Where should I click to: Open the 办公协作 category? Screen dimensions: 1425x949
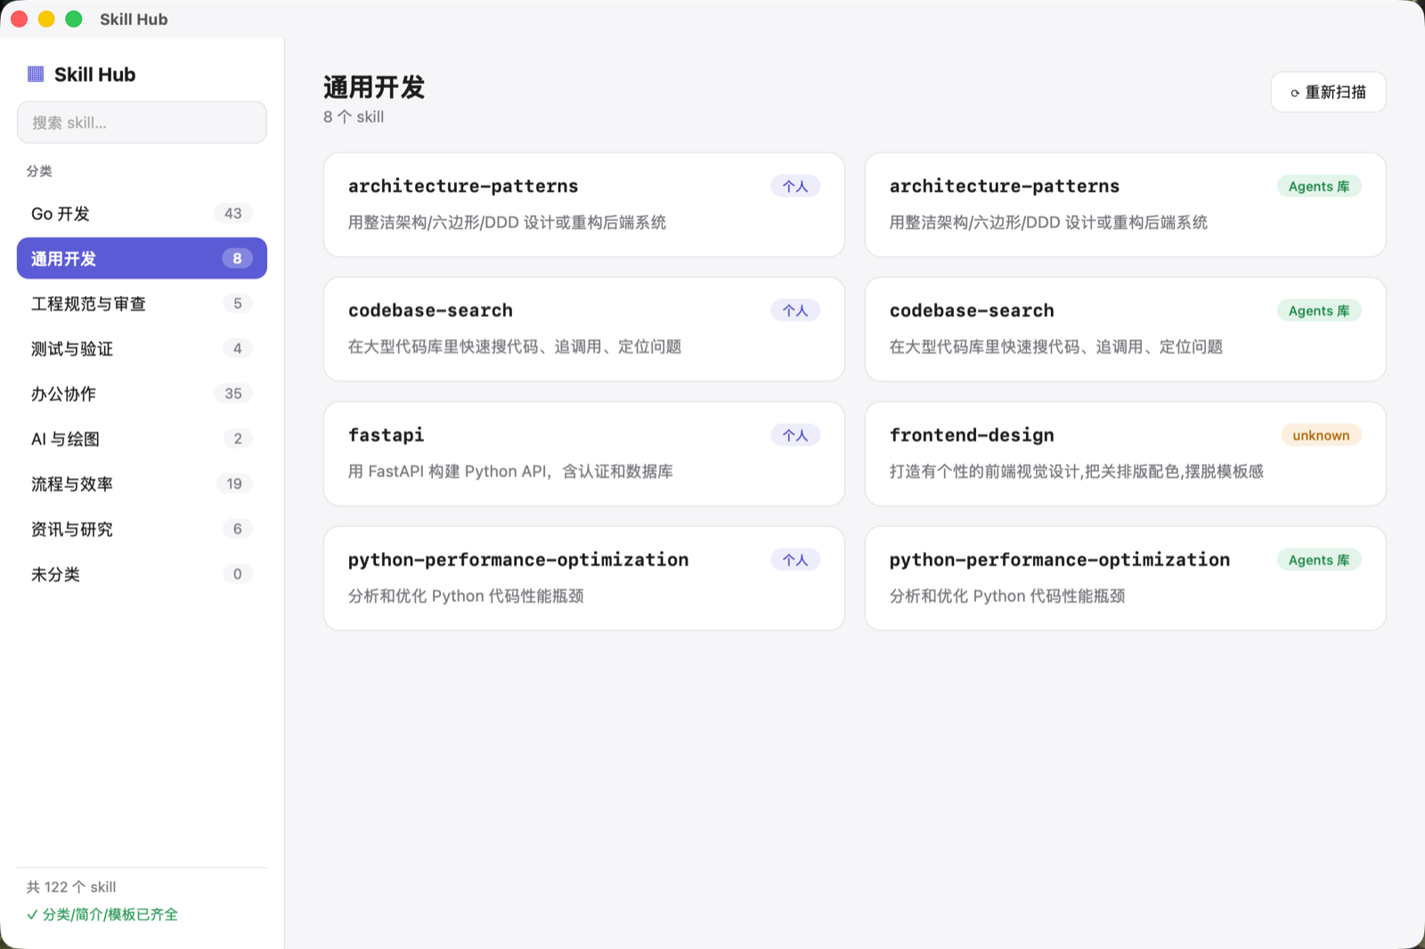pyautogui.click(x=142, y=393)
